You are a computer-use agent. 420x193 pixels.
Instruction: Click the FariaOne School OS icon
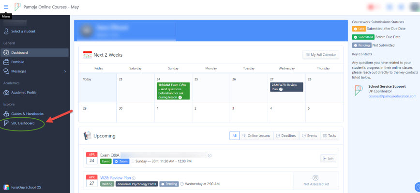pyautogui.click(x=6, y=187)
